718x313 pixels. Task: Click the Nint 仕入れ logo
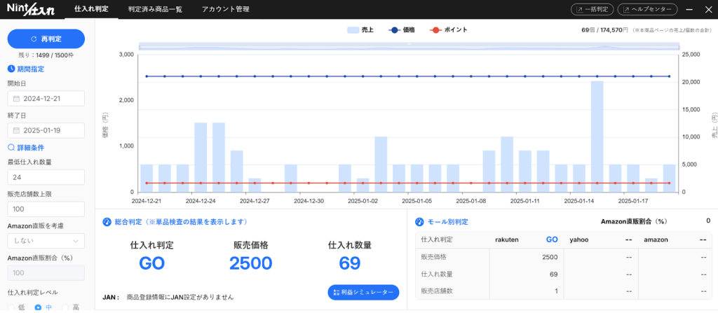pyautogui.click(x=35, y=10)
